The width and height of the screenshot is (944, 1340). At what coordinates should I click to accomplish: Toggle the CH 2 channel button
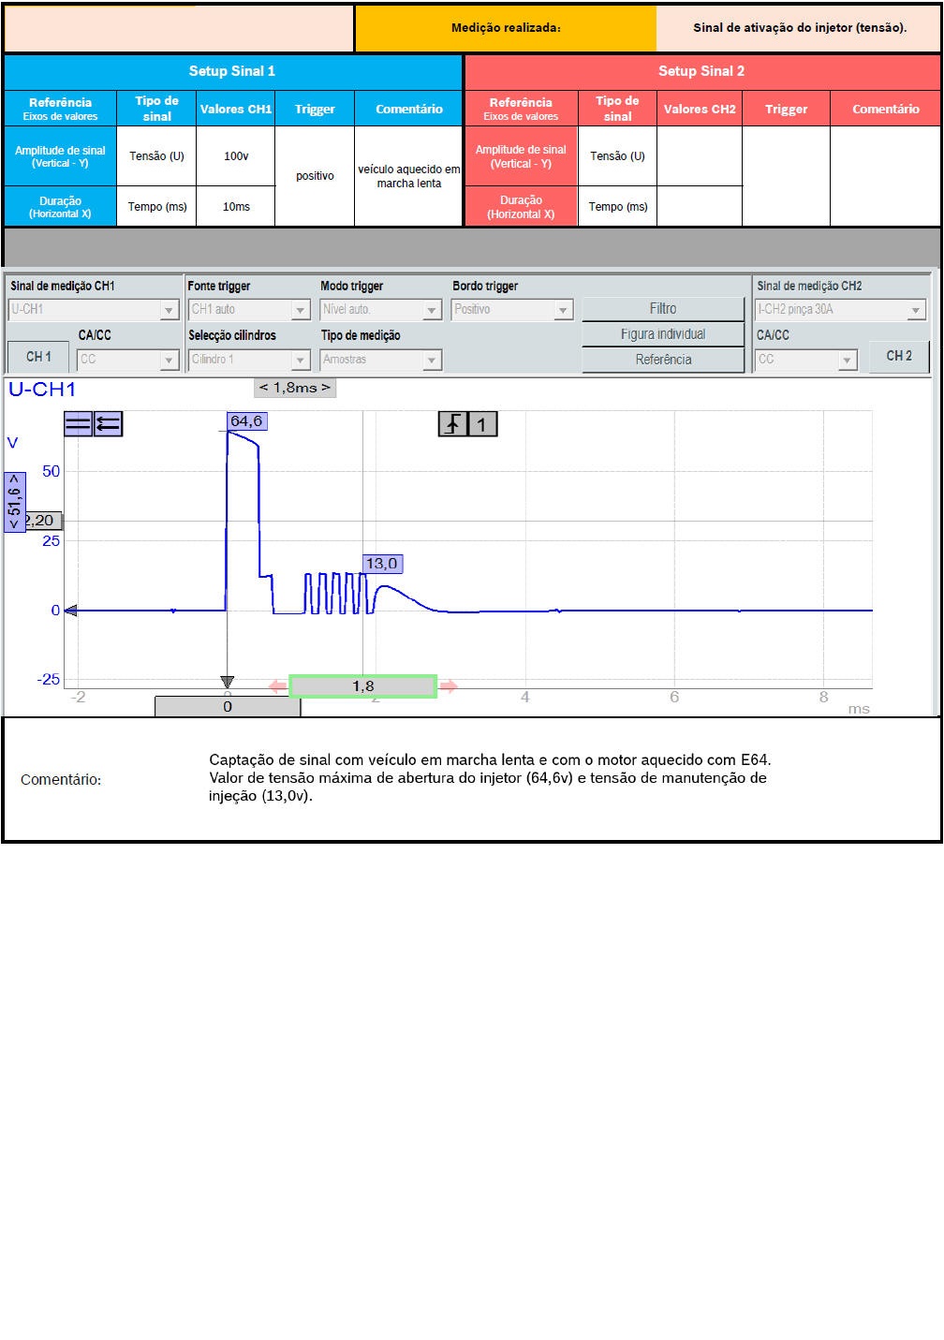point(898,356)
